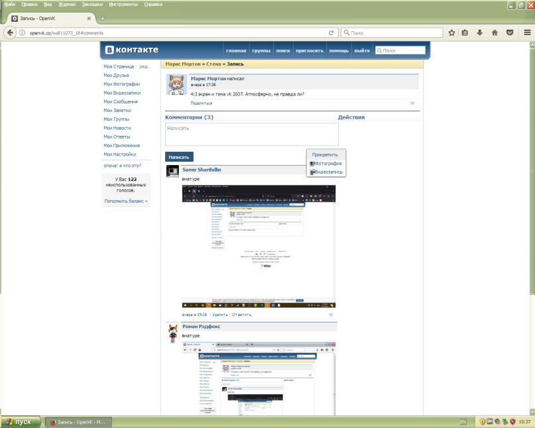
Task: Open 'помощь' in the site header
Action: (x=339, y=50)
